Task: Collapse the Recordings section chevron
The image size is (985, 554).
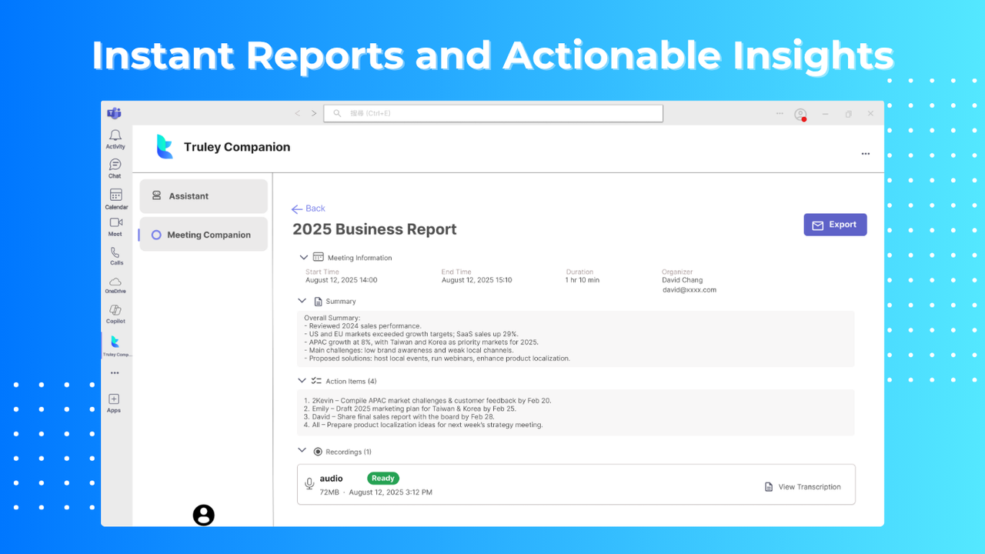Action: (x=302, y=451)
